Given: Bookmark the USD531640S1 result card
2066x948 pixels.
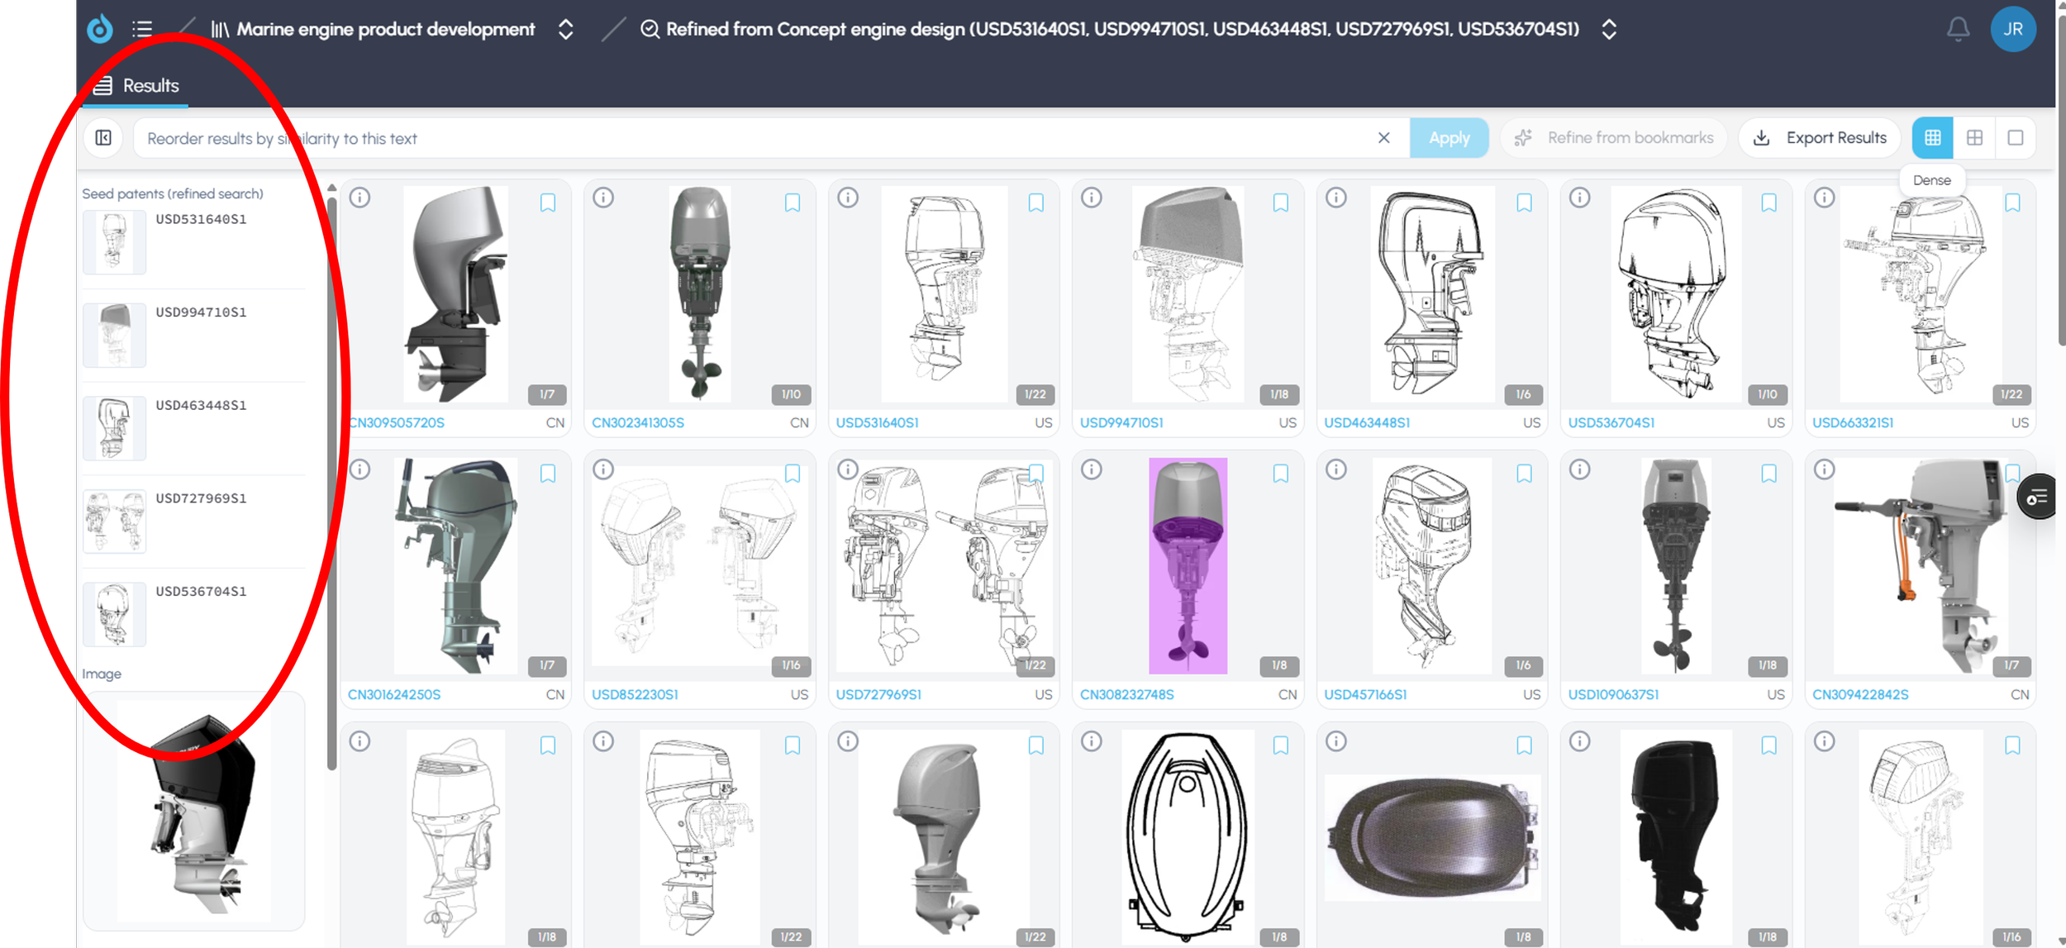Looking at the screenshot, I should click(1035, 202).
